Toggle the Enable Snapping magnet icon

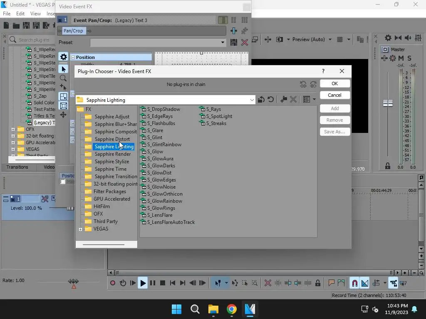(x=355, y=283)
